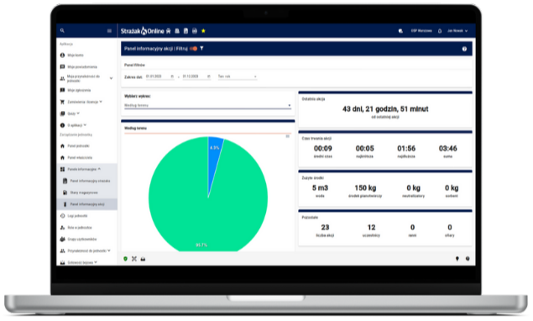This screenshot has width=533, height=321.
Task: Click the icon left of OSP Warszawa
Action: (x=400, y=31)
